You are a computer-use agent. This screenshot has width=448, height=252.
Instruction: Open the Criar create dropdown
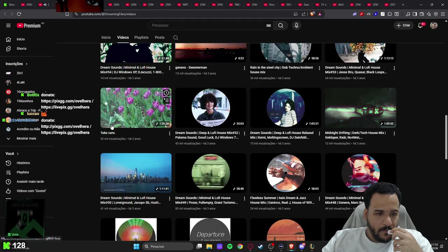403,26
